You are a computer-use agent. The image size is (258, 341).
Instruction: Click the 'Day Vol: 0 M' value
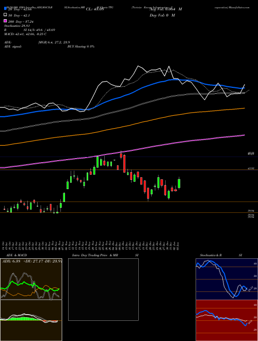pos(162,15)
